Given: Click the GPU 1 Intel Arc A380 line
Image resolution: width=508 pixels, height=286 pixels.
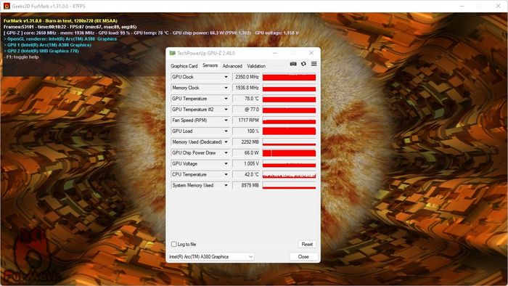Looking at the screenshot, I should pos(48,45).
